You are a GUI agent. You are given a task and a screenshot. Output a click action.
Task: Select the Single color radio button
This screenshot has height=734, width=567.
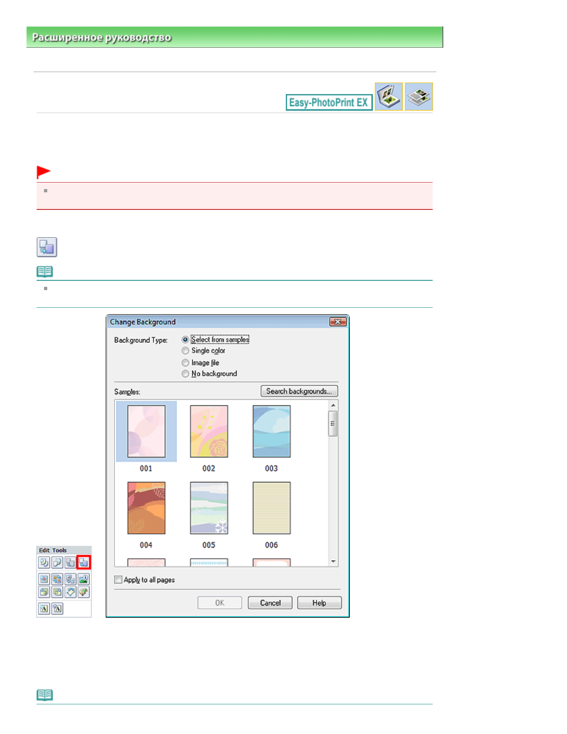click(x=185, y=351)
